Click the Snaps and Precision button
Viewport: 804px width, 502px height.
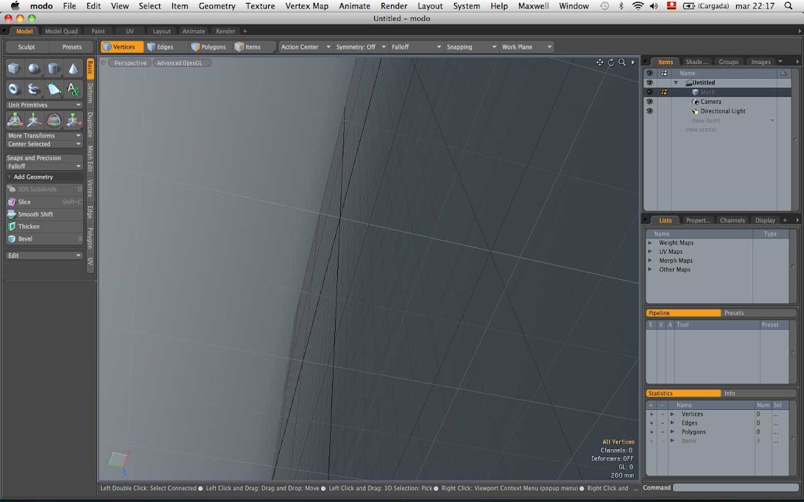[44, 158]
